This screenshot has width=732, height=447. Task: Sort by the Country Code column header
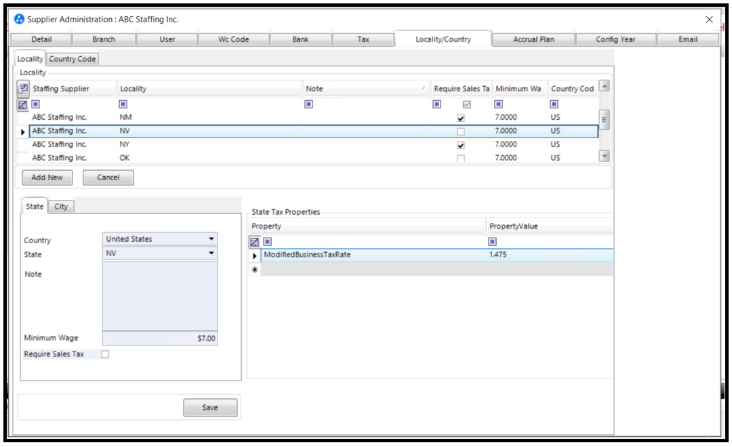point(573,89)
